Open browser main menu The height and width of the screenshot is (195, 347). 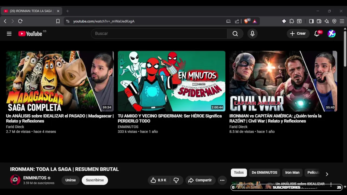342,21
